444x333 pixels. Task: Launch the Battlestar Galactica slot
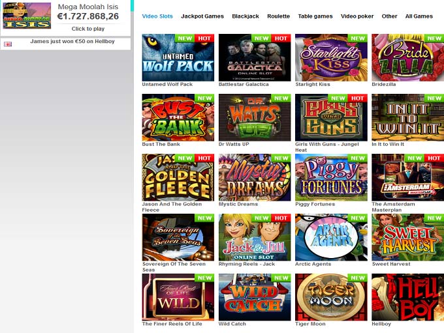coord(255,57)
